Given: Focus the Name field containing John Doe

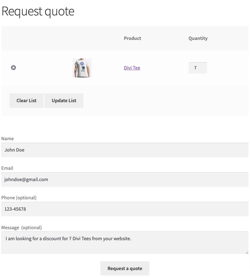Looking at the screenshot, I should click(x=125, y=150).
